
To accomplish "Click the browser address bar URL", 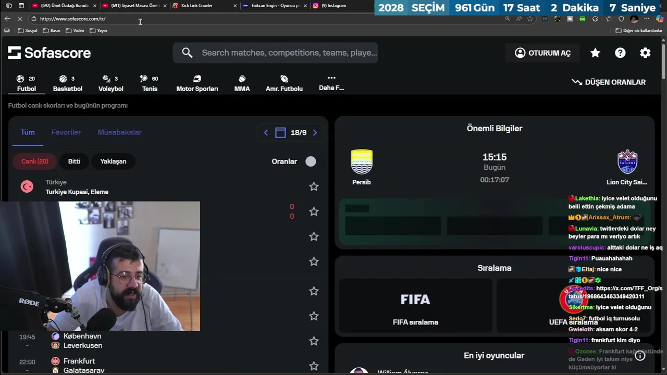I will (x=72, y=19).
